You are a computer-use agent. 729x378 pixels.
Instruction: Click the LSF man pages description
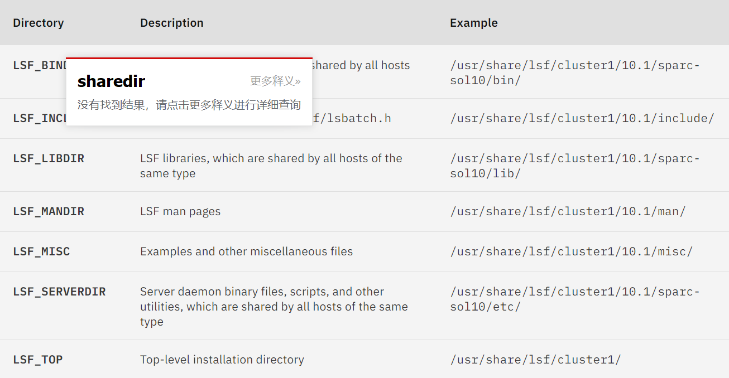click(180, 211)
